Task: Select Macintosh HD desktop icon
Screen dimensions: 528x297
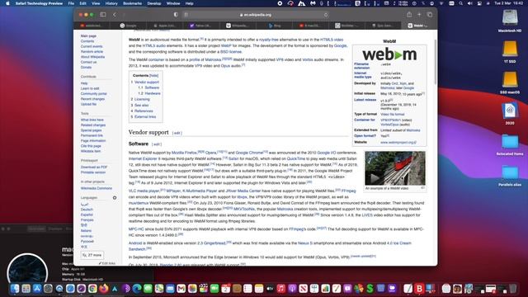Action: coord(510,21)
